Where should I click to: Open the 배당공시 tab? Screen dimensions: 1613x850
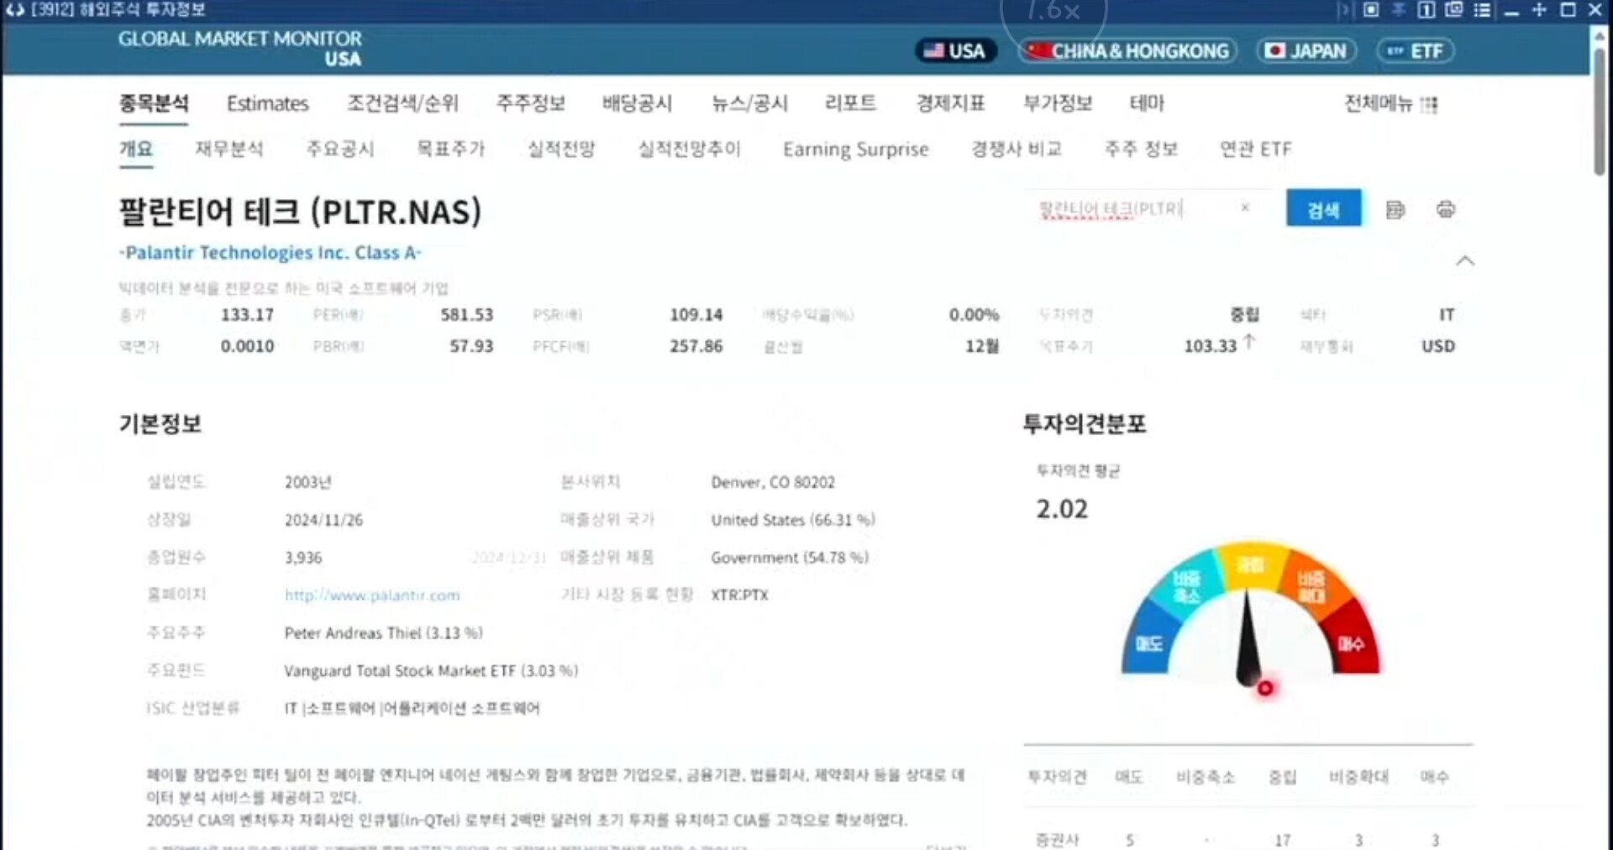pos(638,103)
